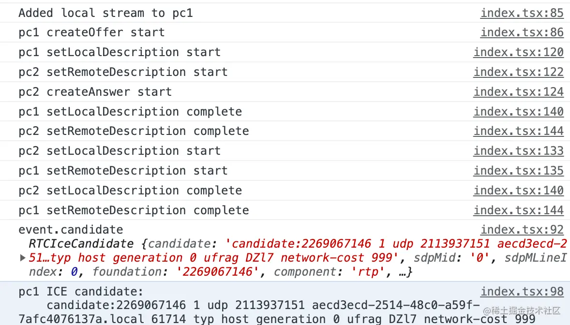
Task: Click the "pc1 createOffer start" log entry
Action: coord(91,32)
